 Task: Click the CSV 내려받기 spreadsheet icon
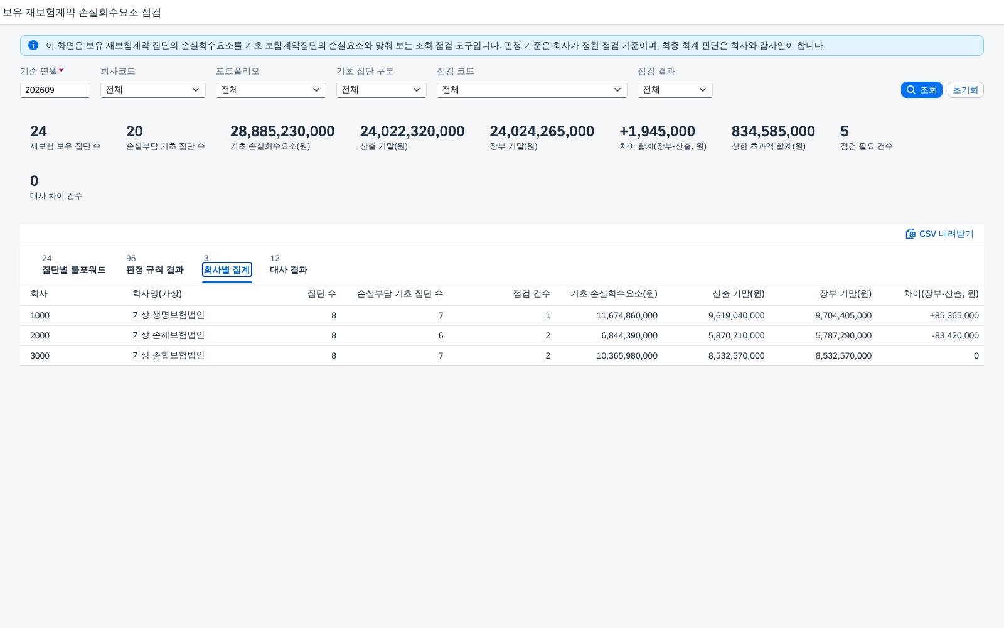(911, 234)
